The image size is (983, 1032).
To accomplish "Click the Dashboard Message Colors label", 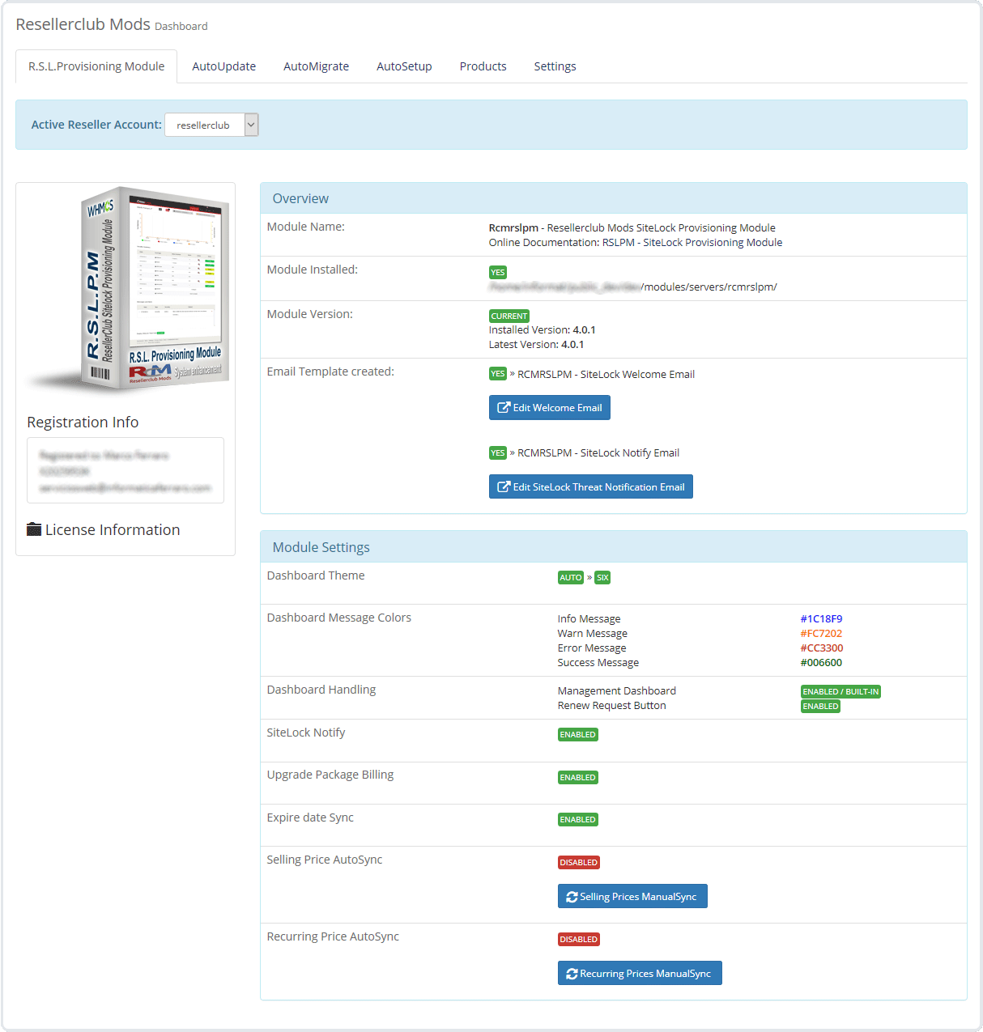I will 339,618.
